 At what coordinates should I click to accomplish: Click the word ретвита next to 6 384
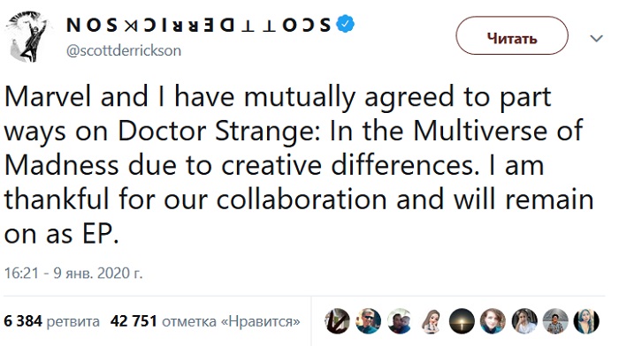pyautogui.click(x=73, y=322)
